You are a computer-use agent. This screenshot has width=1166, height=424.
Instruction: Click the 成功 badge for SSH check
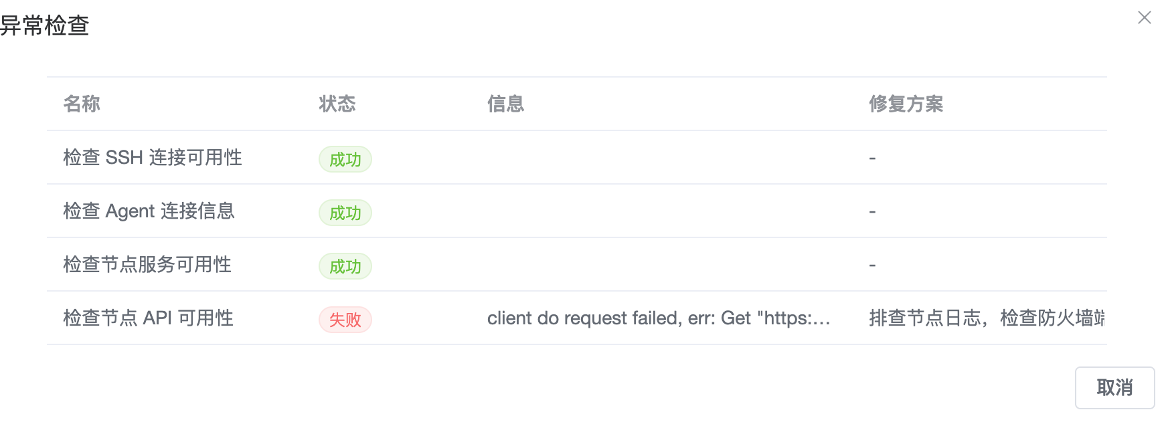tap(345, 159)
